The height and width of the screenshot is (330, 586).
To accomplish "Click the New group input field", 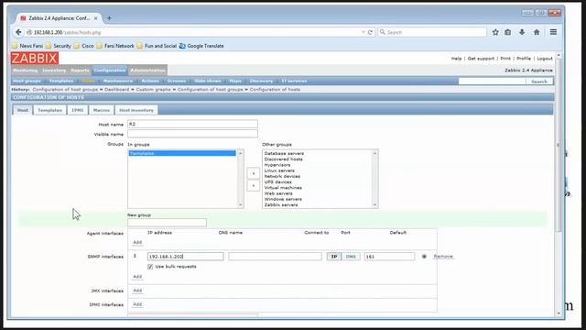I will [167, 223].
